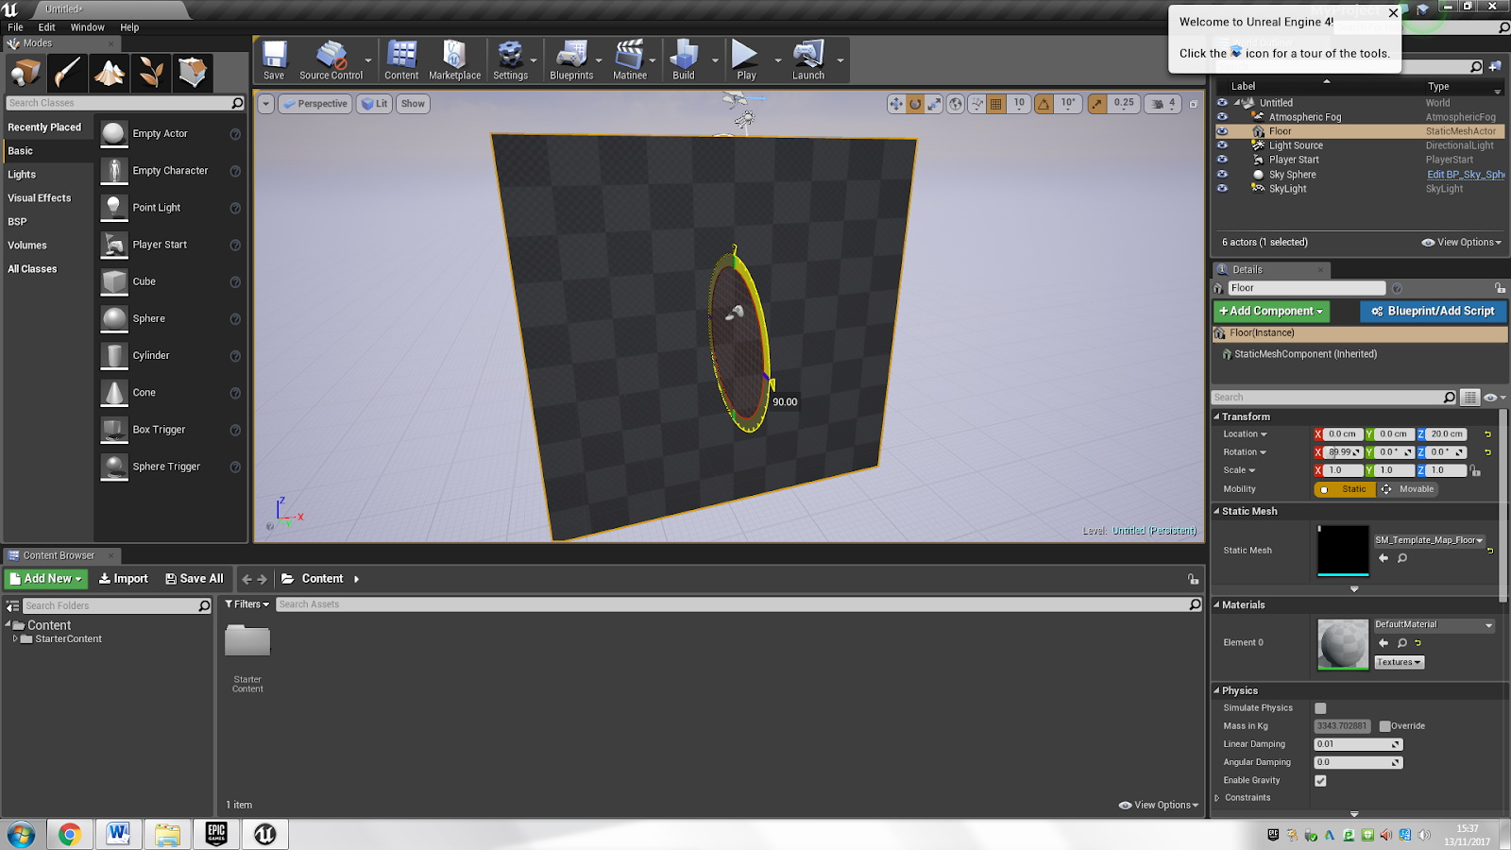Uncheck the Enable Gravity checkbox
Screen dimensions: 1511x850
1320,781
